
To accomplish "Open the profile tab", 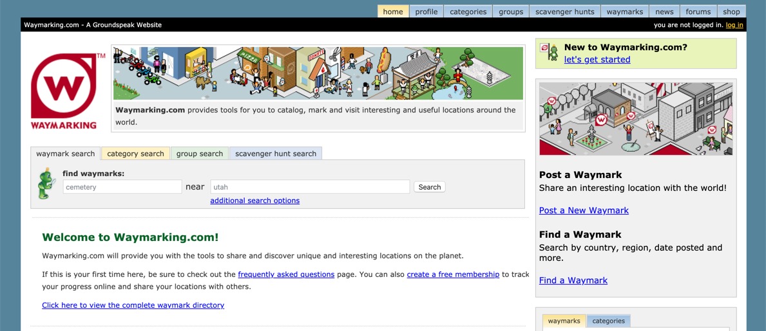I will [426, 12].
